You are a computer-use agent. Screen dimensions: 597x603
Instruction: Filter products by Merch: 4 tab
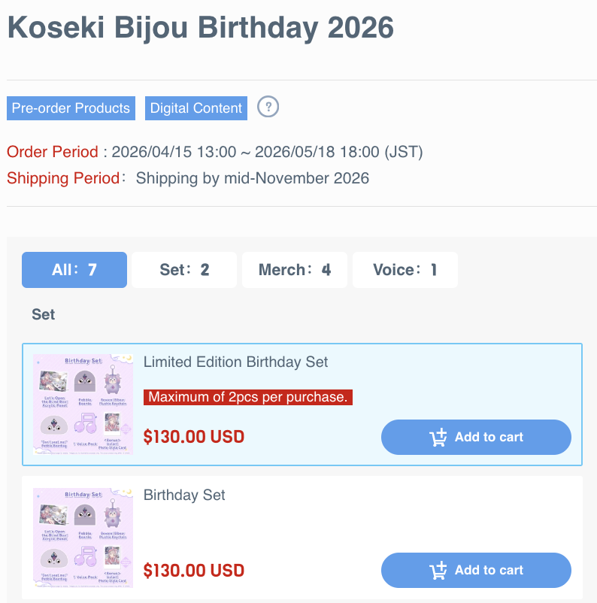294,270
